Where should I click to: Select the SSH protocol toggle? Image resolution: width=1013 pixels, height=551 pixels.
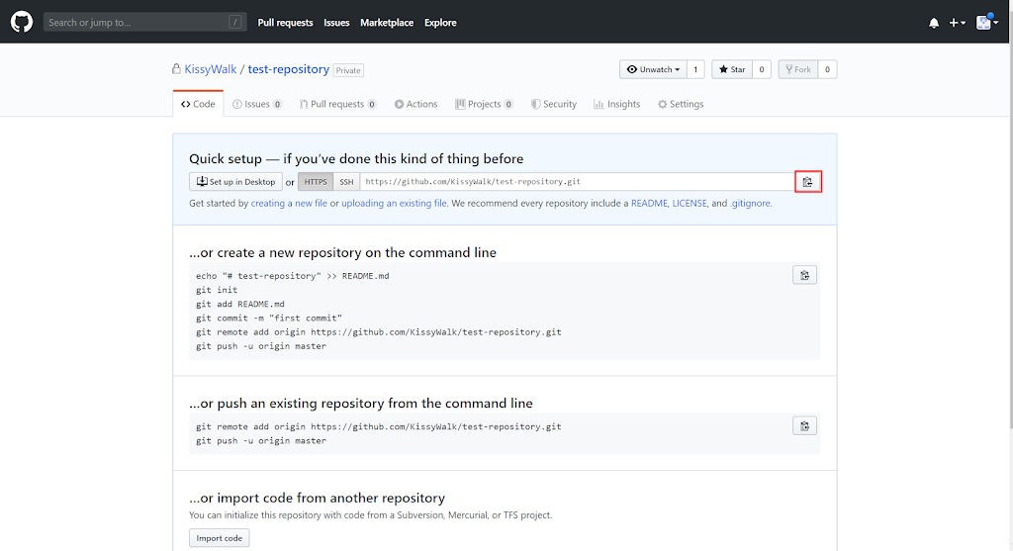[347, 181]
